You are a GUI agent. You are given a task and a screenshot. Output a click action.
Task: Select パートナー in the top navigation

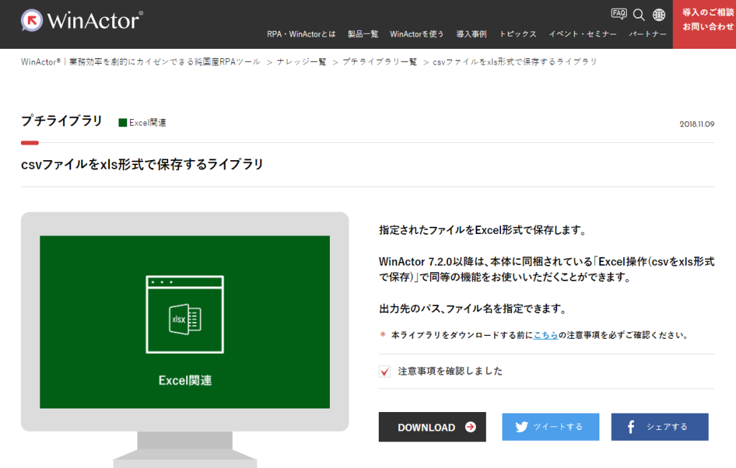[x=647, y=34]
